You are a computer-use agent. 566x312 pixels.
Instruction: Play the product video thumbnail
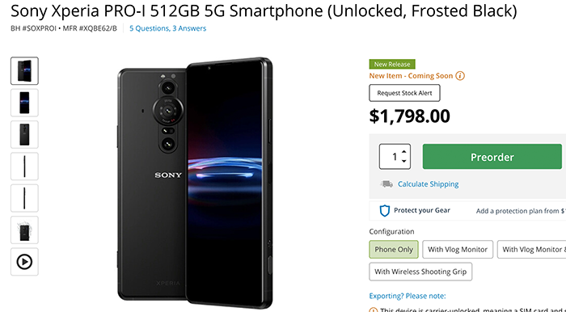pos(24,262)
